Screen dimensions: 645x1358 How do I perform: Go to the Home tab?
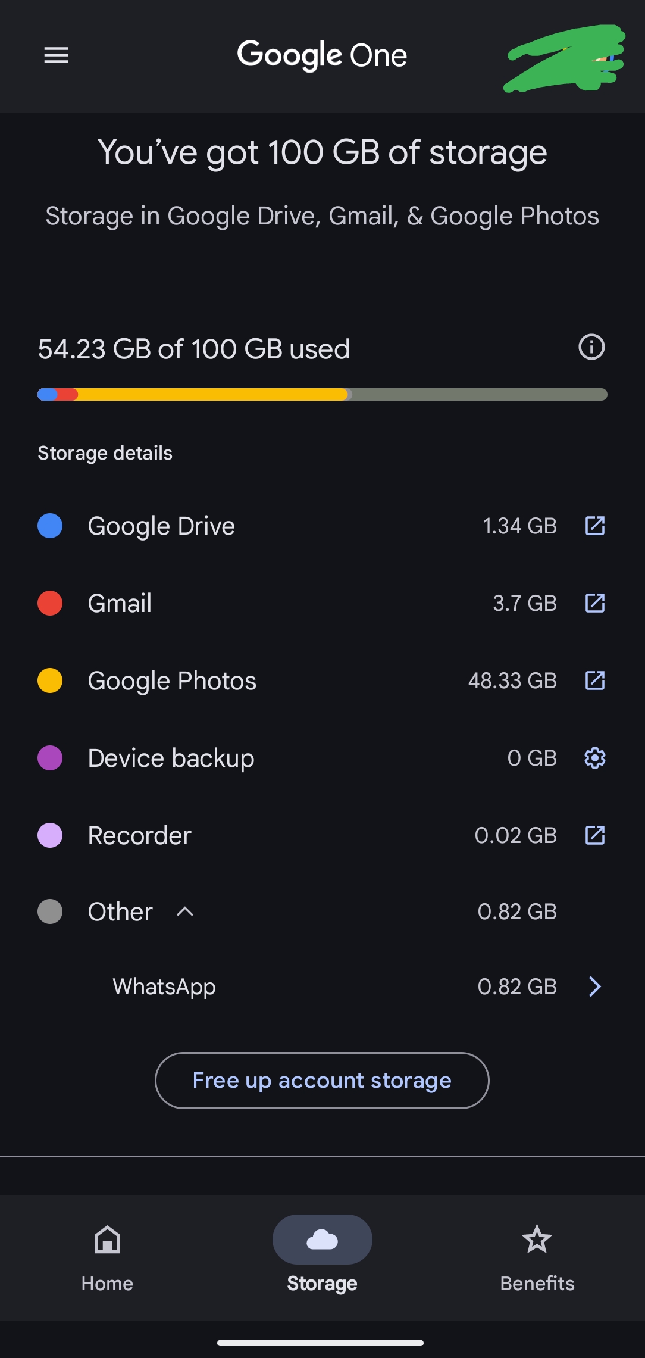pos(107,1254)
